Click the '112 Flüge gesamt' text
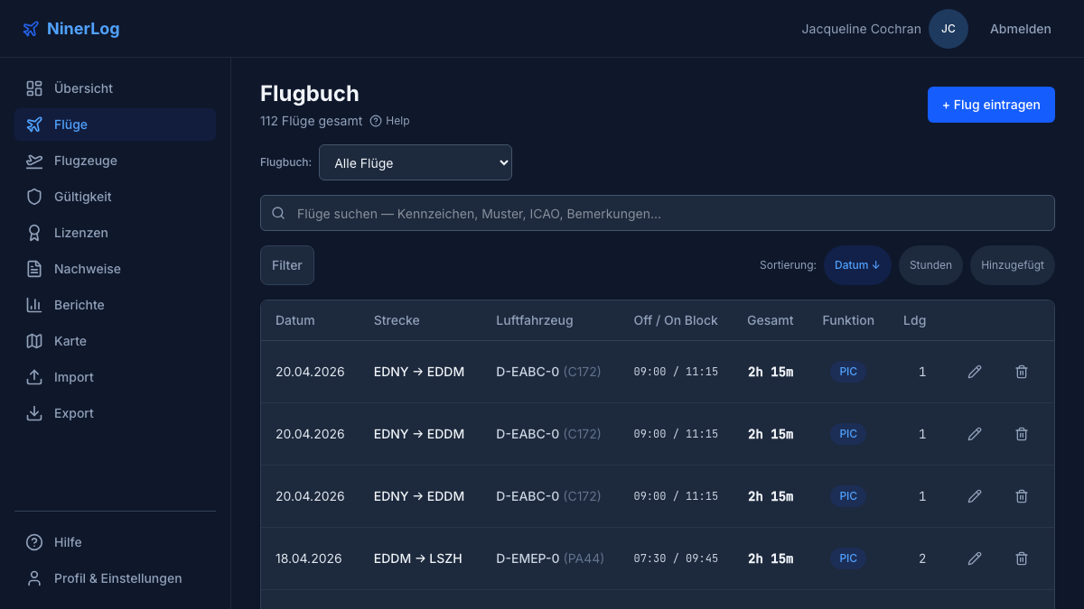The width and height of the screenshot is (1084, 609). coord(312,121)
